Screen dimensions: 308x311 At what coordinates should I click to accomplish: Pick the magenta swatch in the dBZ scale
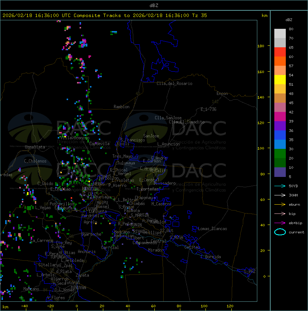[x=280, y=117]
